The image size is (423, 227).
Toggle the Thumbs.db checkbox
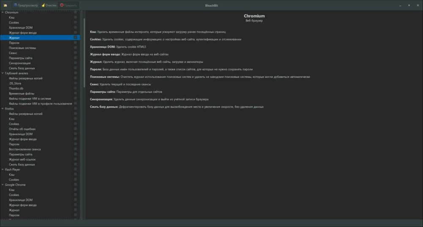point(75,89)
